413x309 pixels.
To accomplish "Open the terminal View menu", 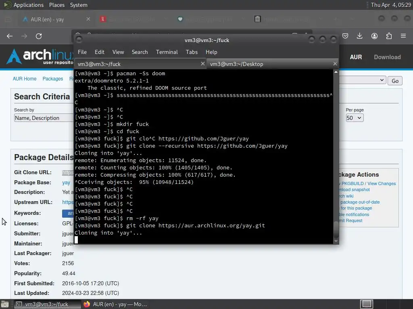I will pyautogui.click(x=118, y=52).
